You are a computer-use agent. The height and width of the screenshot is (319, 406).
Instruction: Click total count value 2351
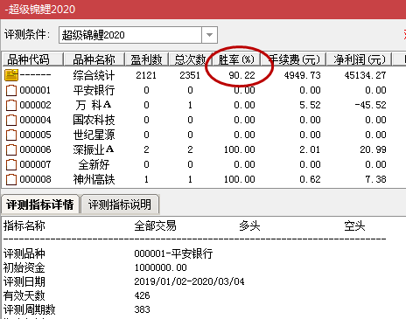[x=190, y=75]
